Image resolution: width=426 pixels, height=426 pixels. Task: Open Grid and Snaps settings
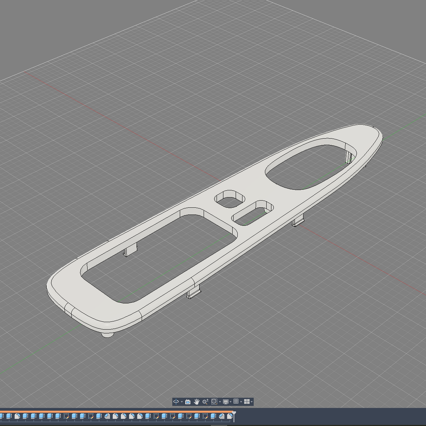tap(236, 402)
